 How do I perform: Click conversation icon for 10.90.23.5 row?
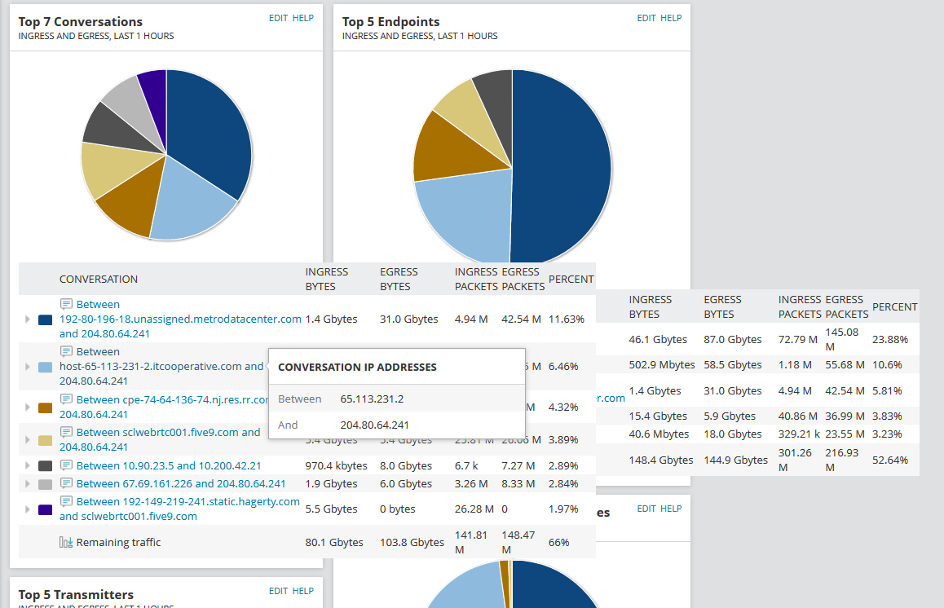coord(66,465)
